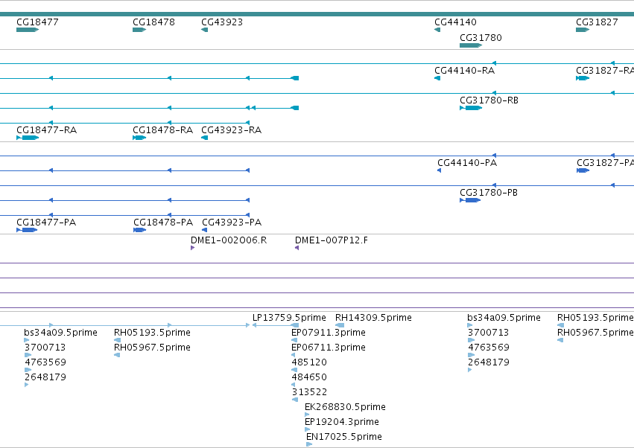
Task: Open the CG18477-PA label
Action: tap(46, 223)
